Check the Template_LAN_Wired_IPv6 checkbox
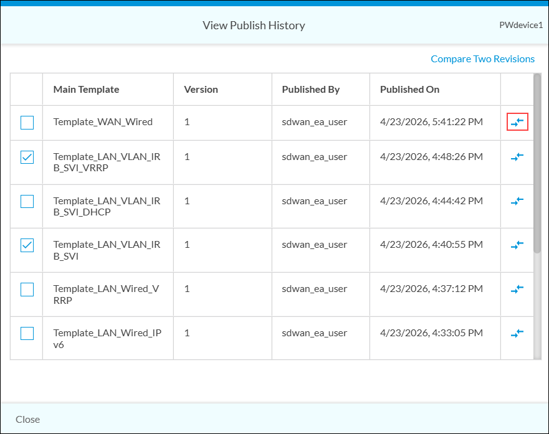 27,334
